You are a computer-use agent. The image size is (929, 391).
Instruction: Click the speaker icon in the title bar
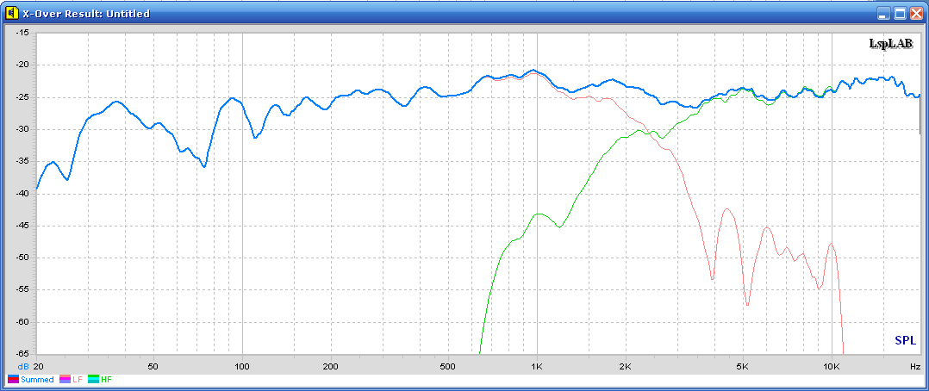12,14
